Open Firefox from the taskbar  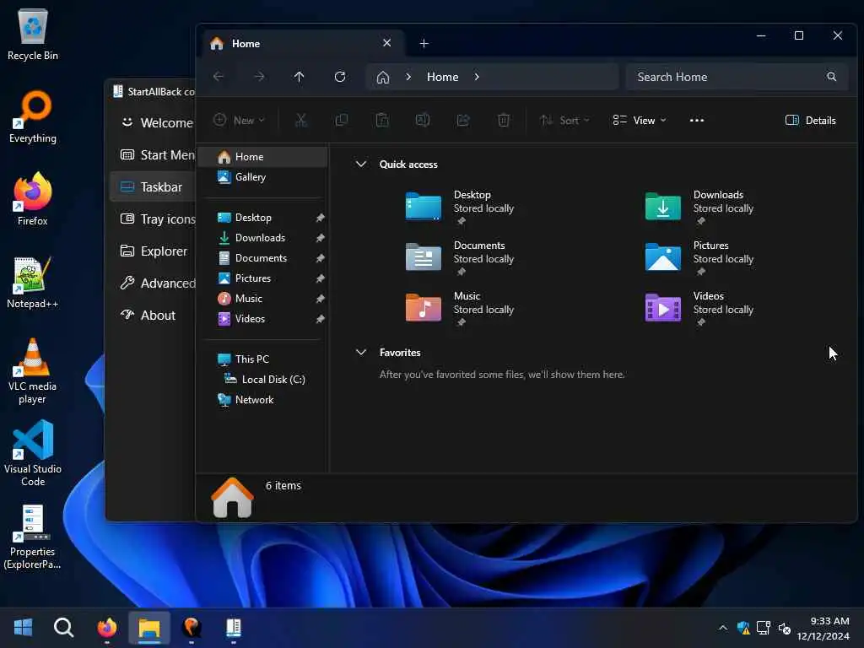pyautogui.click(x=107, y=627)
